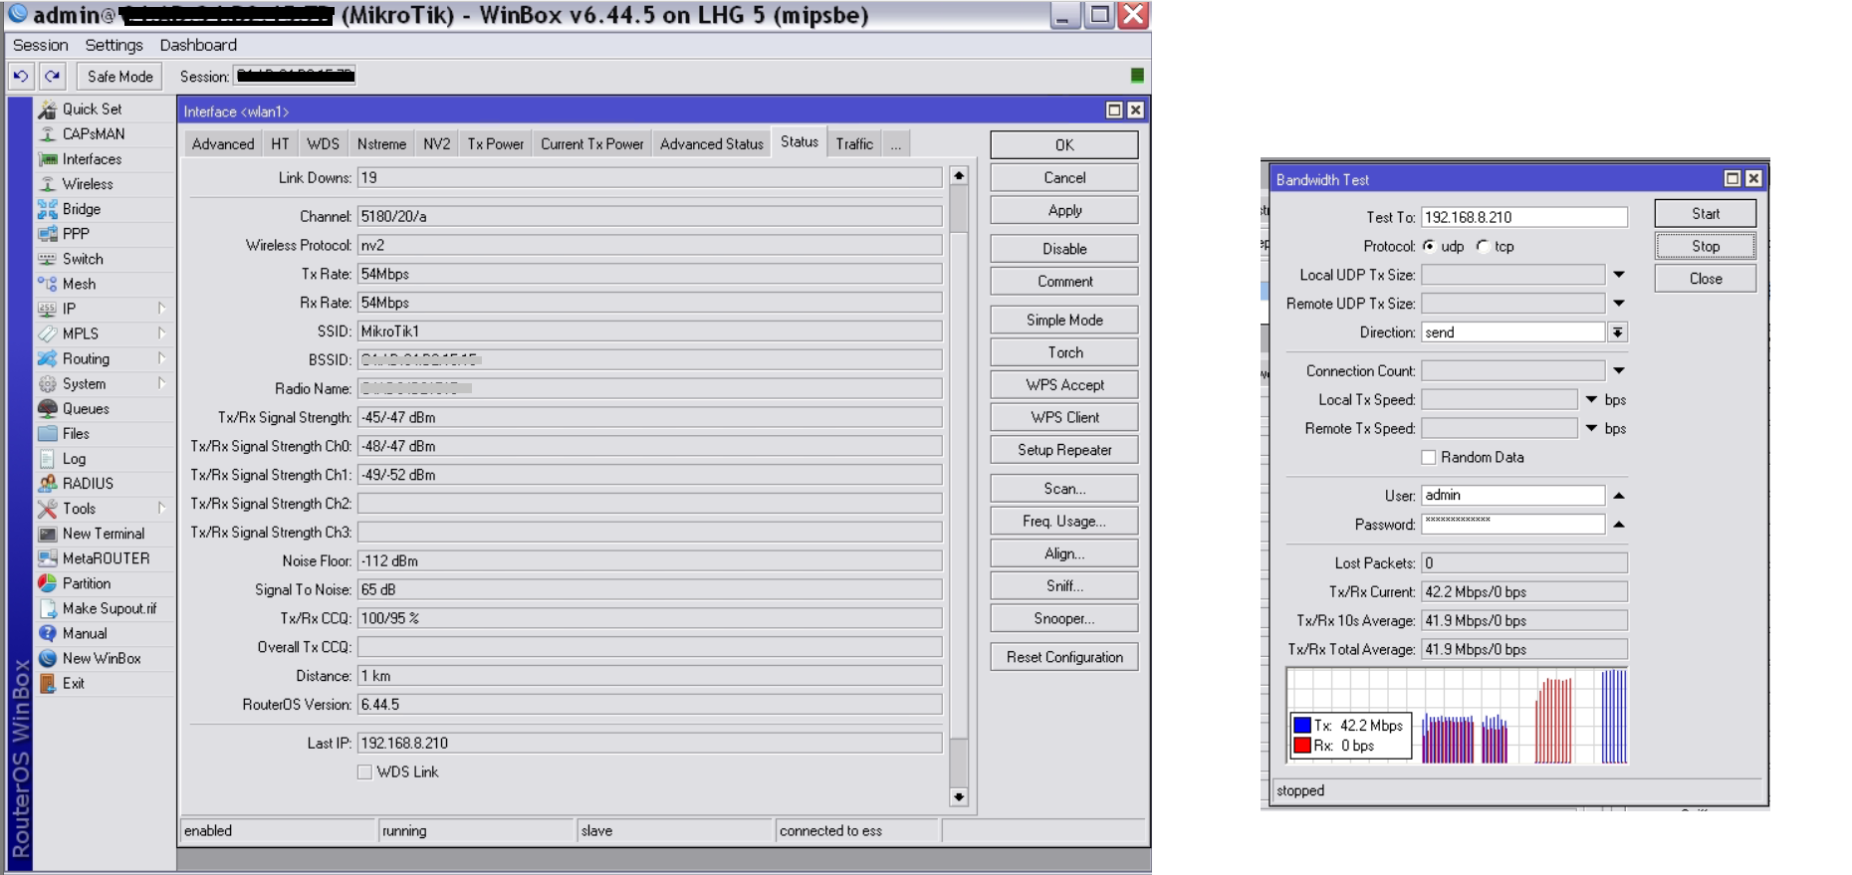The image size is (1852, 875).
Task: Click OK in the Interface wlan1 window
Action: click(x=1064, y=145)
